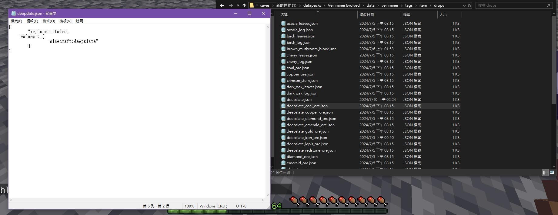Image resolution: width=558 pixels, height=215 pixels.
Task: Expand the address bar history dropdown
Action: click(464, 5)
